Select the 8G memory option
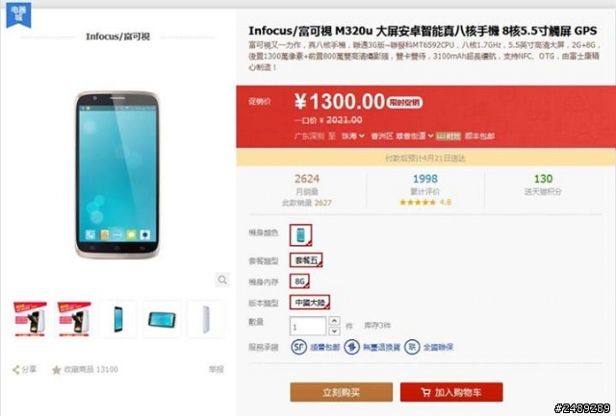This screenshot has height=416, width=616. (x=299, y=281)
